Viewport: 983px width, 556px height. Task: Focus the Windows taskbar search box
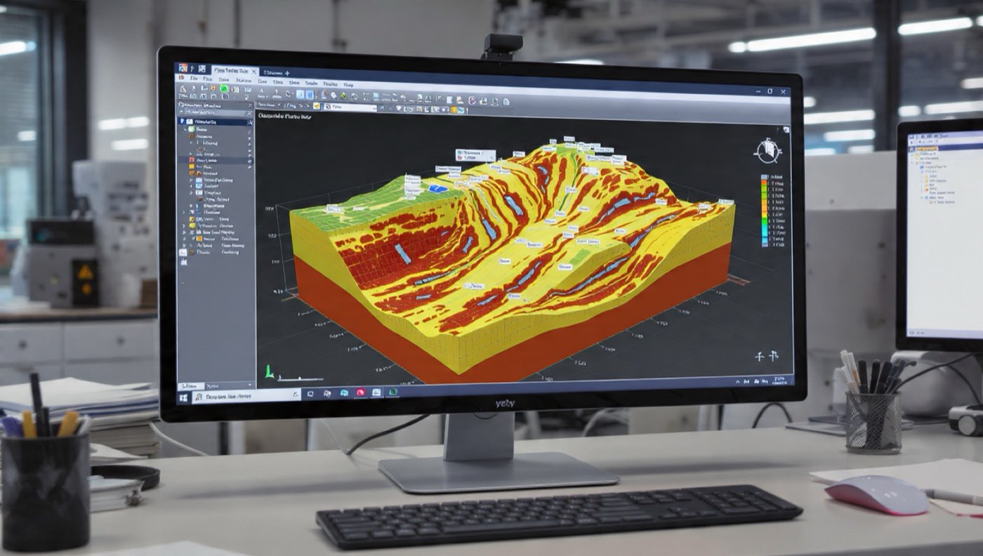point(246,396)
